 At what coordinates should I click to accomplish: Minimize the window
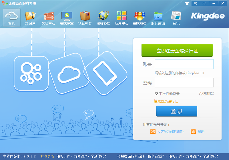(214, 3)
